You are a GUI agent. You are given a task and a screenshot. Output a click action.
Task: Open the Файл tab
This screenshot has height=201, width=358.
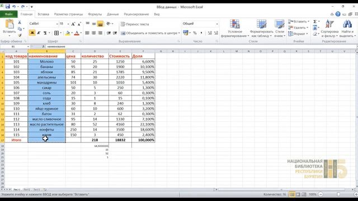click(x=9, y=14)
